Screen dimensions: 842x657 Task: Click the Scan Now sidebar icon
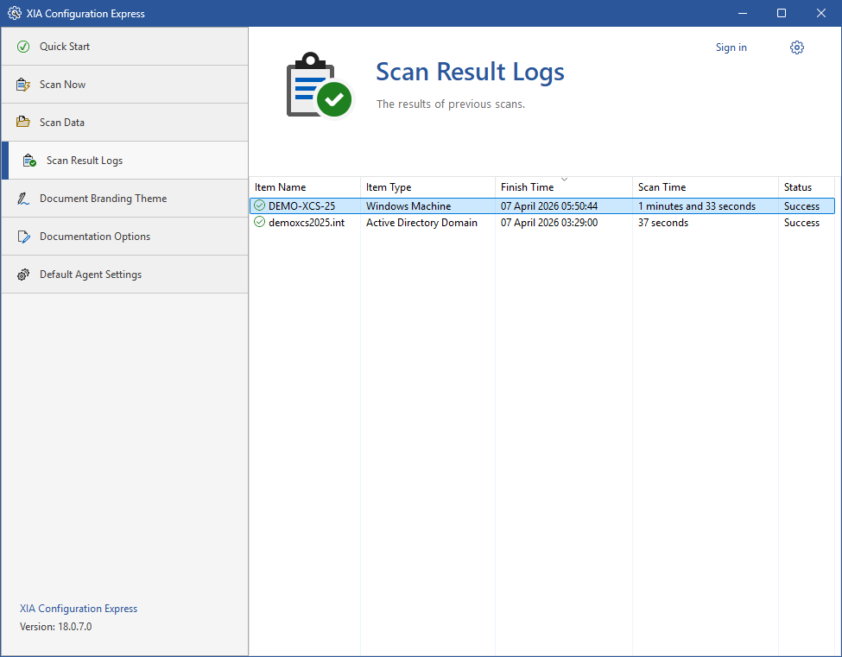pyautogui.click(x=23, y=85)
